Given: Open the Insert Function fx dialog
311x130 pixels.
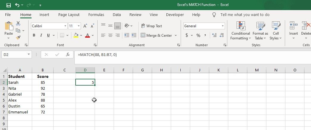Looking at the screenshot, I should [68, 55].
